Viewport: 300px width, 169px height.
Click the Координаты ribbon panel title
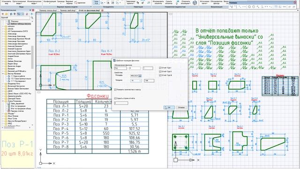[x=108, y=7]
